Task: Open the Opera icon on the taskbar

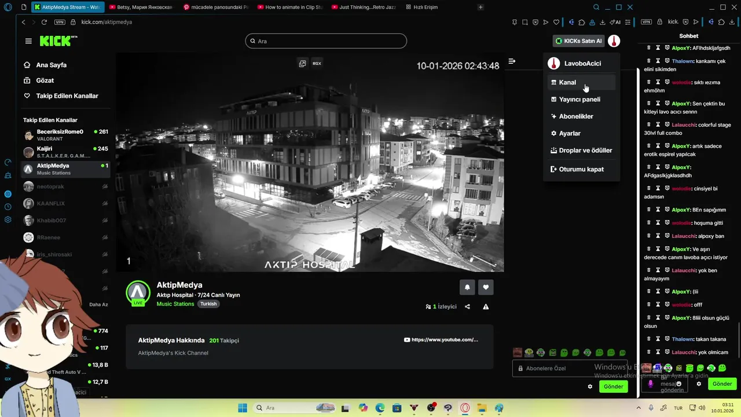Action: 465,408
